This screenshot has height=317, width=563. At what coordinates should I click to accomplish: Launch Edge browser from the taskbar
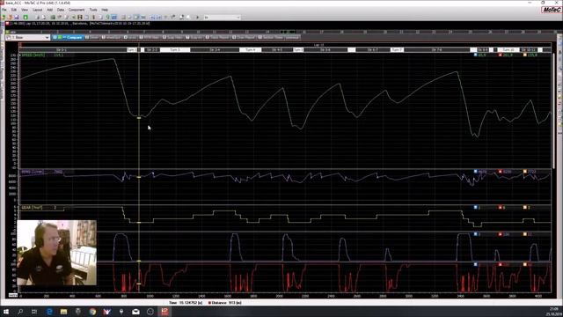pyautogui.click(x=49, y=312)
